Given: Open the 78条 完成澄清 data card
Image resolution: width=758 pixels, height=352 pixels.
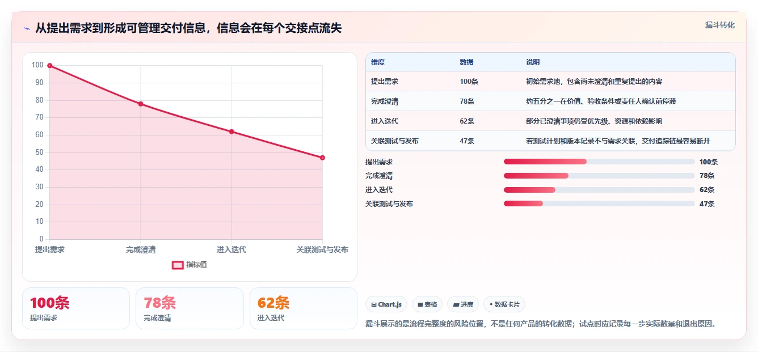Looking at the screenshot, I should tap(189, 308).
